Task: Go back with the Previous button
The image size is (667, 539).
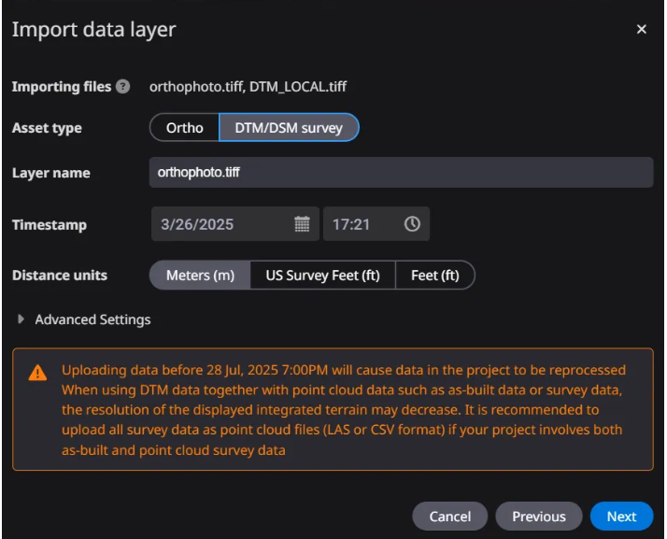Action: (539, 517)
